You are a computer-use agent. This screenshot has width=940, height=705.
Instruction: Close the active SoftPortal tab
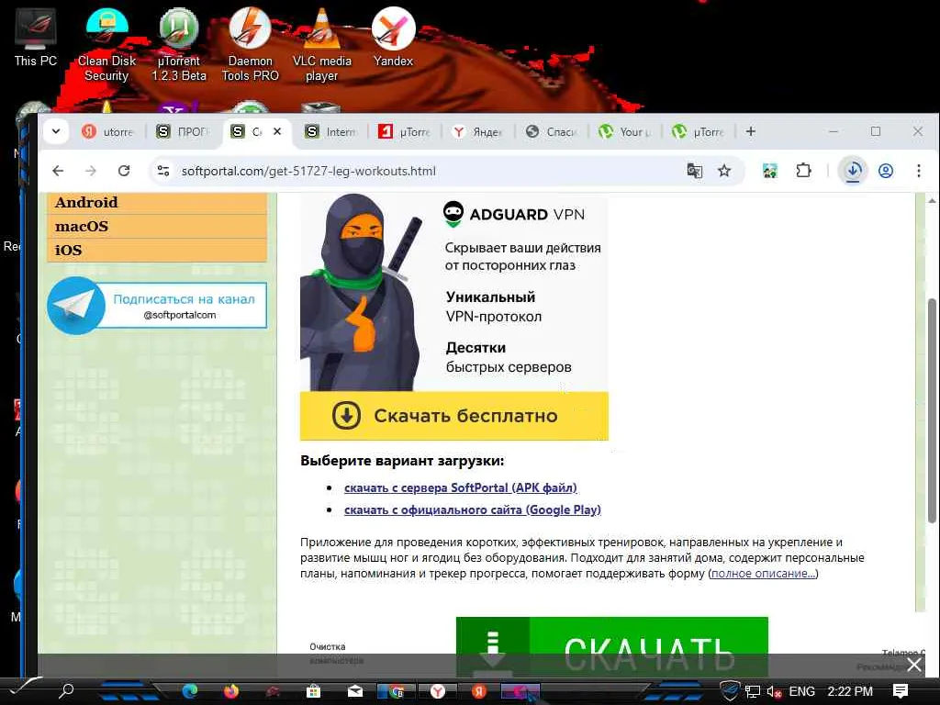[277, 131]
